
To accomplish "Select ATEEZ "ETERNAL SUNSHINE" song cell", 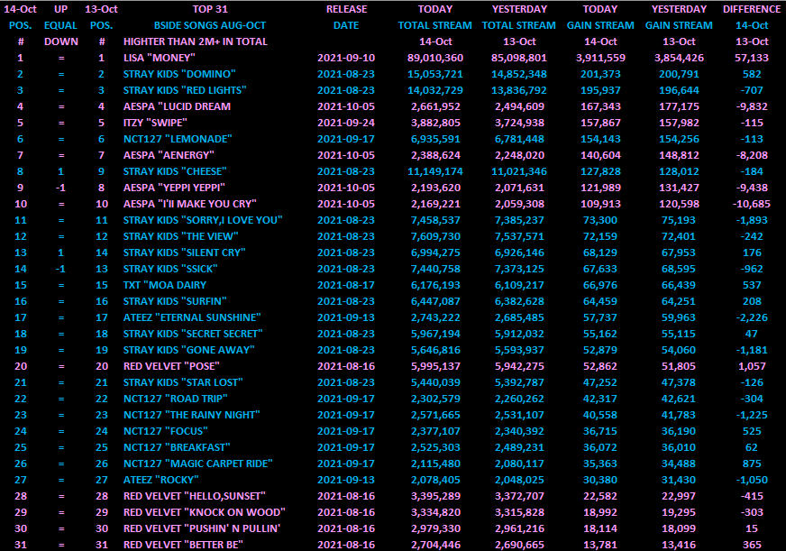I will tap(192, 317).
